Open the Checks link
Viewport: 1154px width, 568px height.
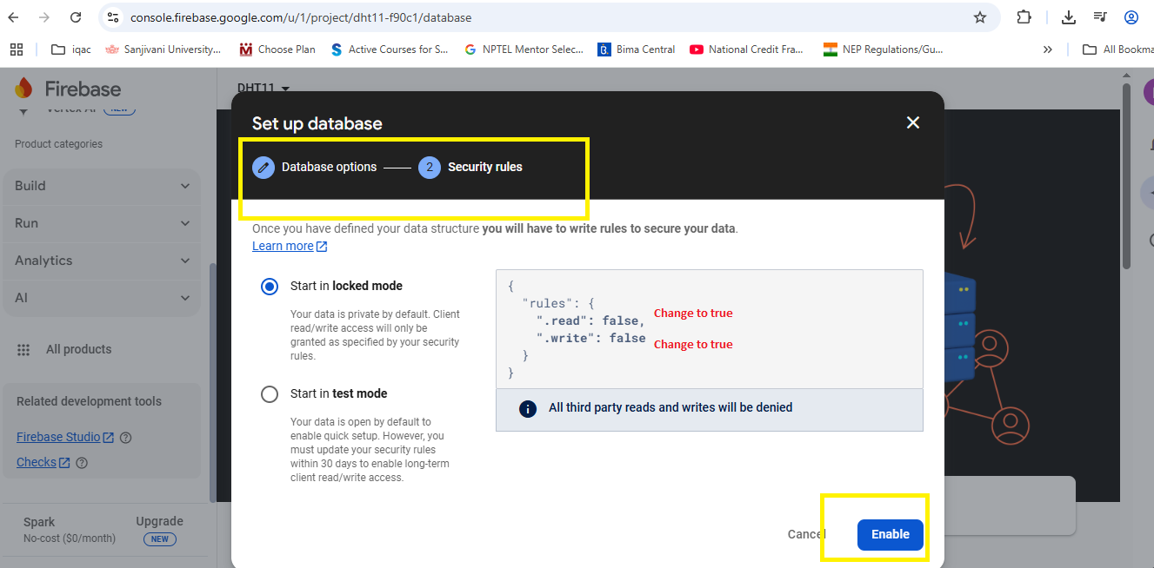pyautogui.click(x=43, y=462)
